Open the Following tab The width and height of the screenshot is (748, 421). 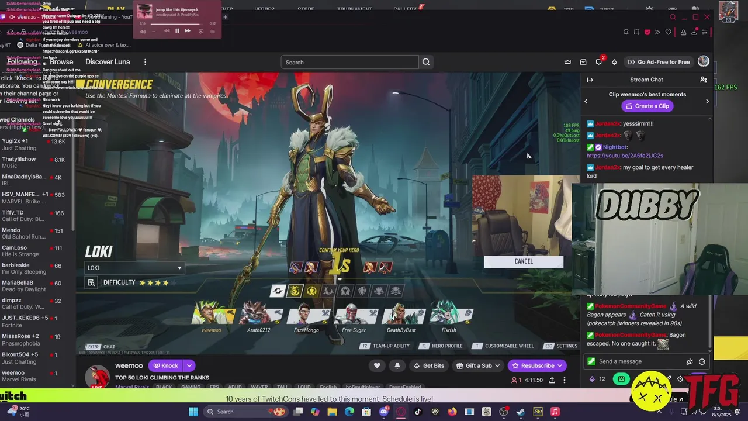pyautogui.click(x=22, y=62)
